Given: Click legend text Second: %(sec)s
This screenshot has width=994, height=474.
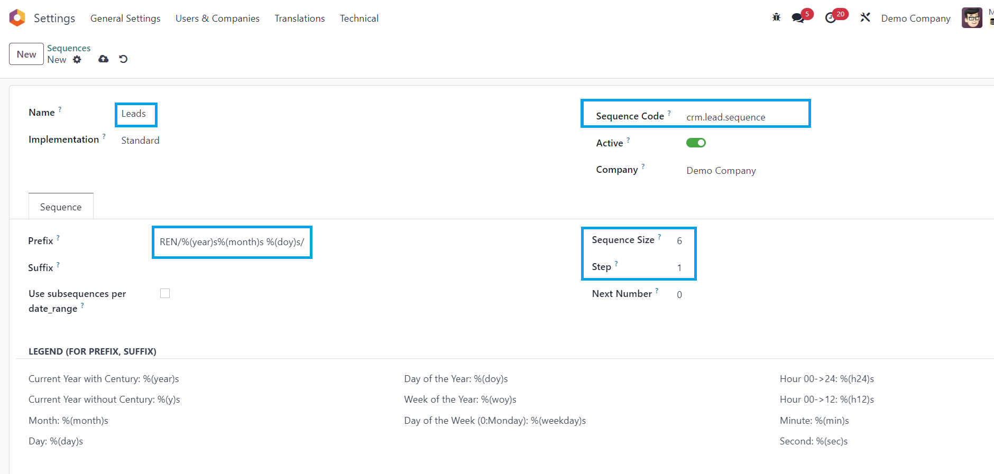Looking at the screenshot, I should pyautogui.click(x=813, y=441).
